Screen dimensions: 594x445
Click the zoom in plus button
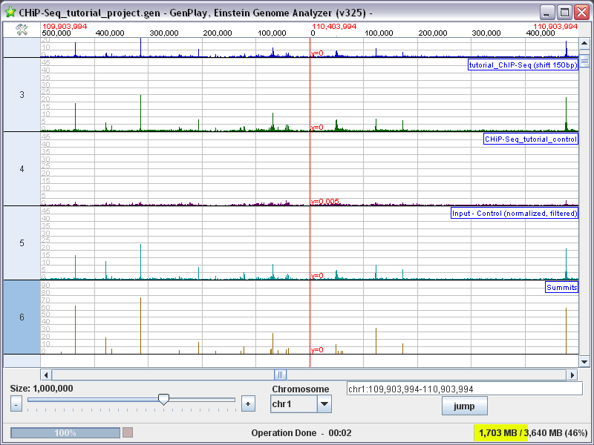248,403
